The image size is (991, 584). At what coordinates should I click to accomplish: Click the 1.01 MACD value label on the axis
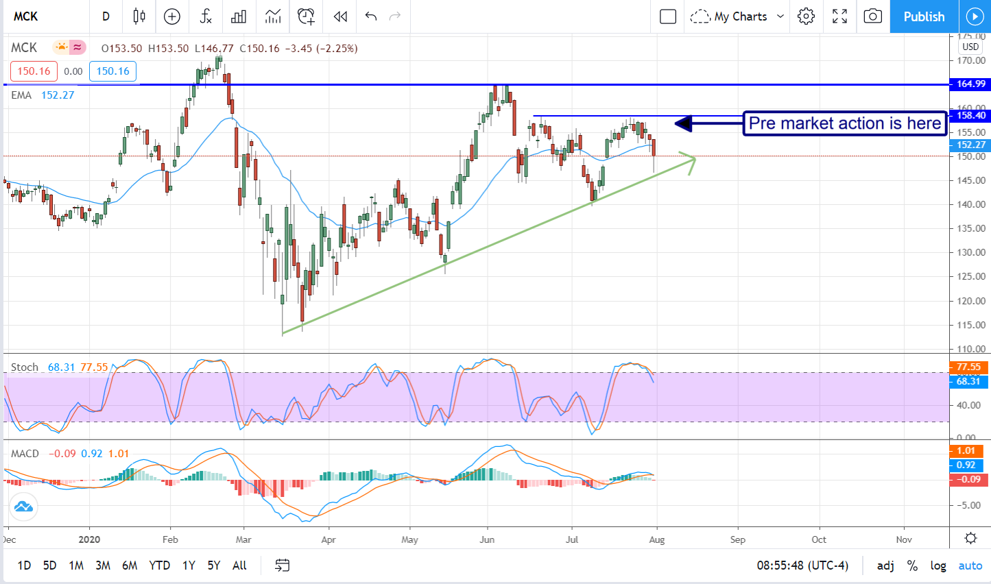966,450
